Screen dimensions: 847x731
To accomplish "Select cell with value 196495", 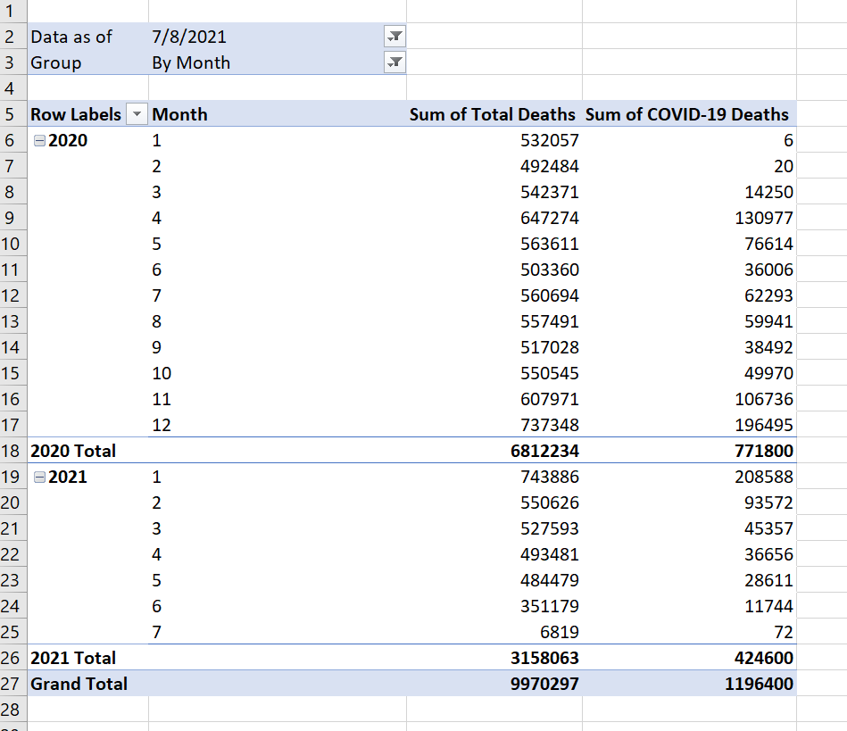I will pyautogui.click(x=689, y=425).
